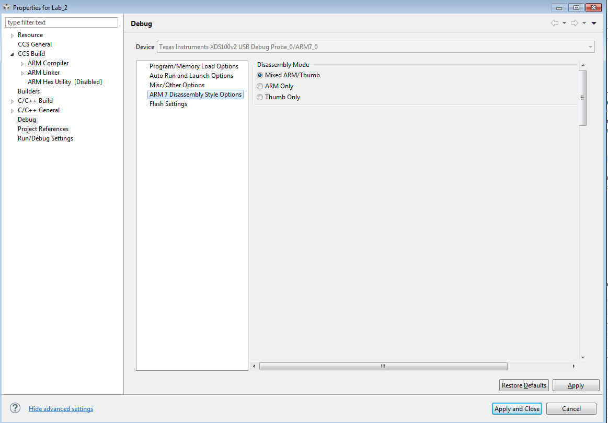608x423 pixels.
Task: Click Hide advanced settings link
Action: click(61, 409)
